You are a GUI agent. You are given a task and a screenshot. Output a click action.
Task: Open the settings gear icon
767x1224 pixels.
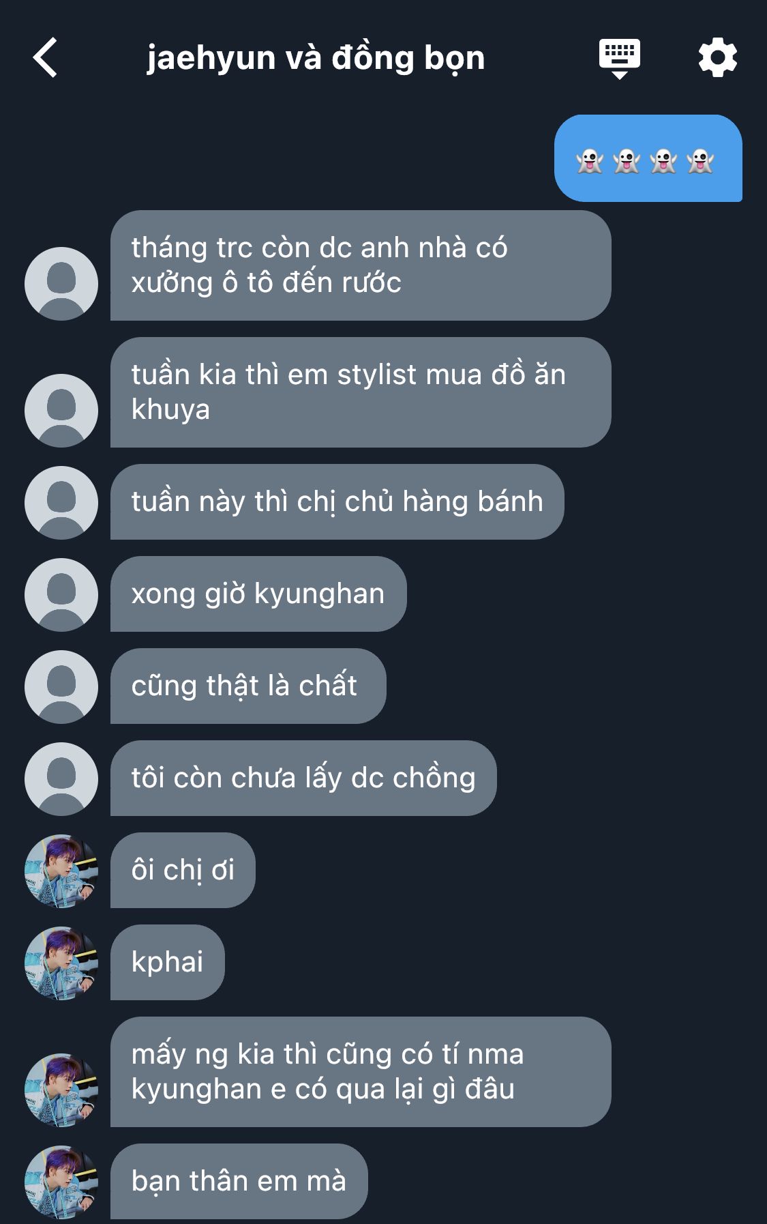coord(717,57)
